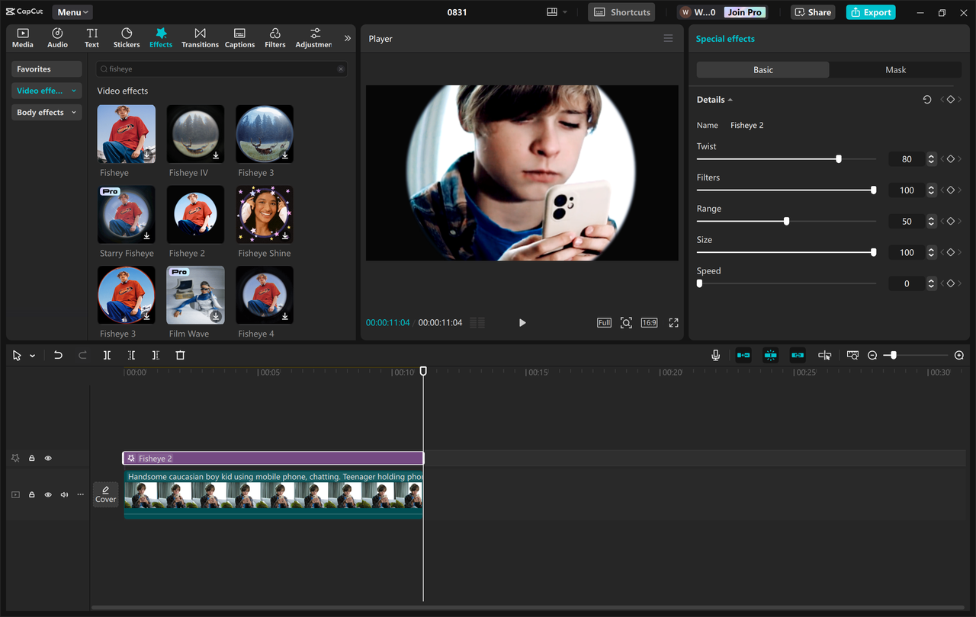Open the Stickers tab
This screenshot has width=976, height=617.
[x=127, y=38]
